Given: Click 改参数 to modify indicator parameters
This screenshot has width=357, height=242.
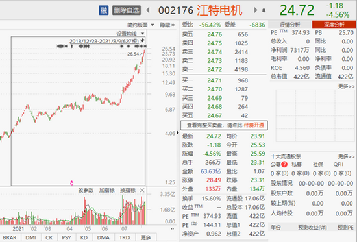Looking at the screenshot, I should [x=86, y=190].
